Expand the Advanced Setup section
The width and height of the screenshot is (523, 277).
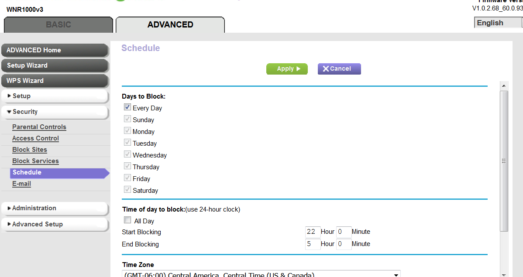(55, 224)
